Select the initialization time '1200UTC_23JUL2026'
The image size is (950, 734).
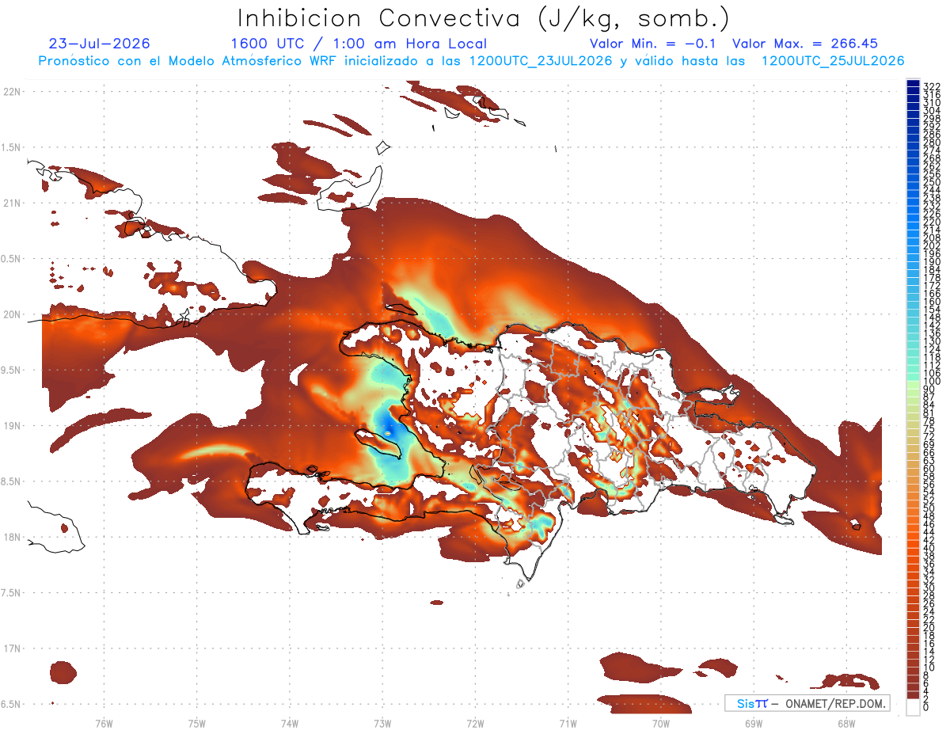point(541,60)
